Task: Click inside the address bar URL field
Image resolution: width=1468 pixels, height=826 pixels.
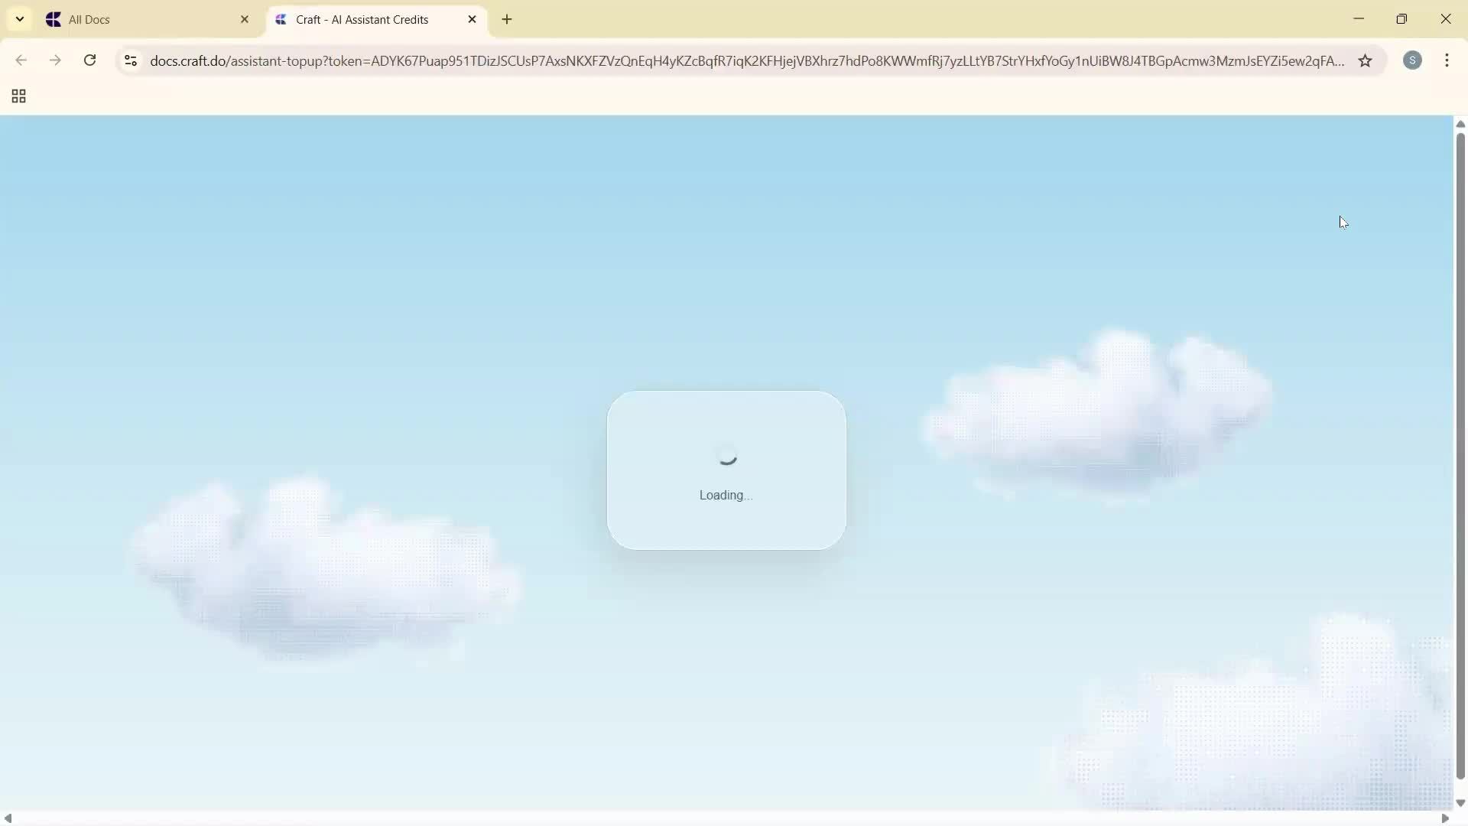Action: click(688, 61)
